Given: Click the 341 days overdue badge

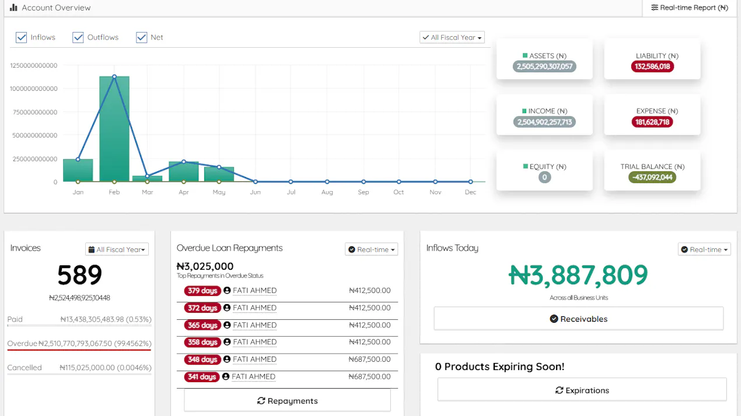Looking at the screenshot, I should [202, 377].
